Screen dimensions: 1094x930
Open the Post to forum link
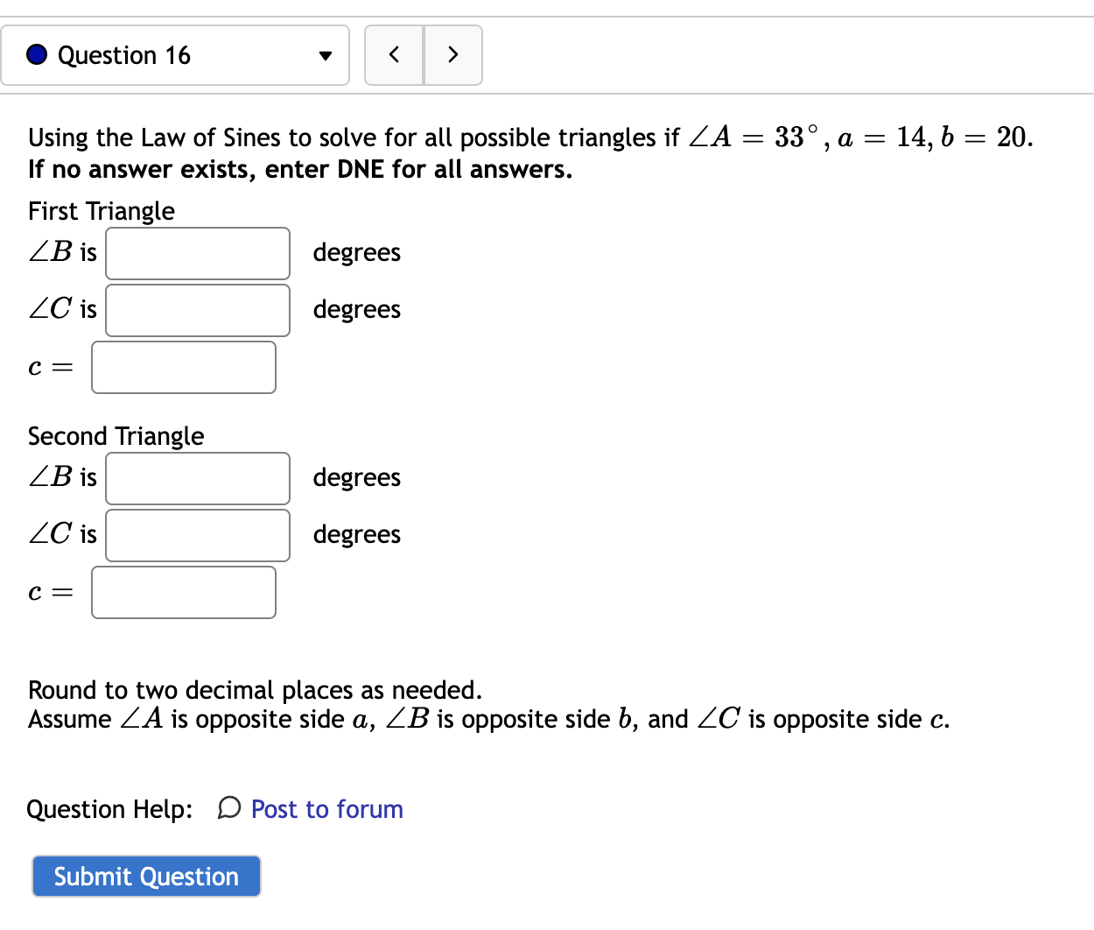pyautogui.click(x=326, y=809)
